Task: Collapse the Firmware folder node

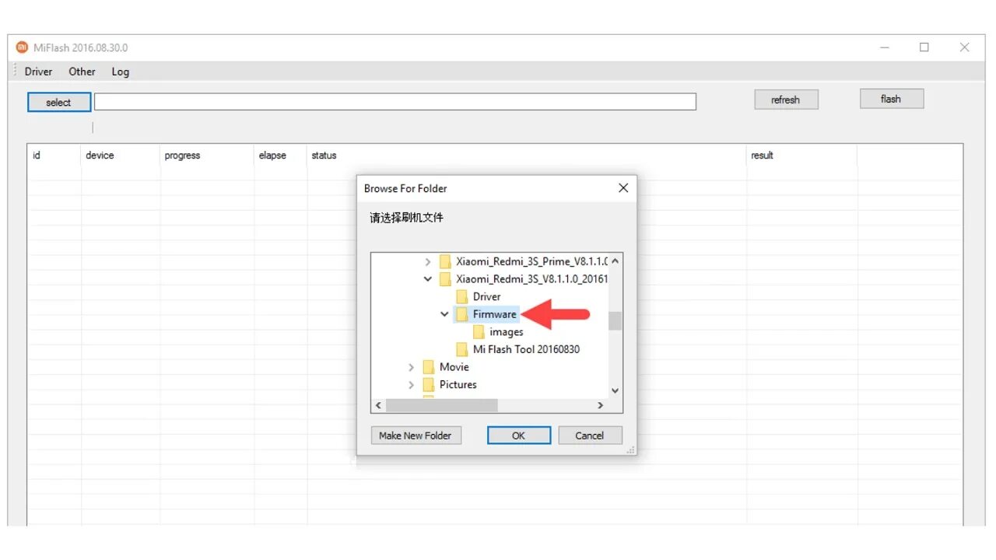Action: pos(444,314)
